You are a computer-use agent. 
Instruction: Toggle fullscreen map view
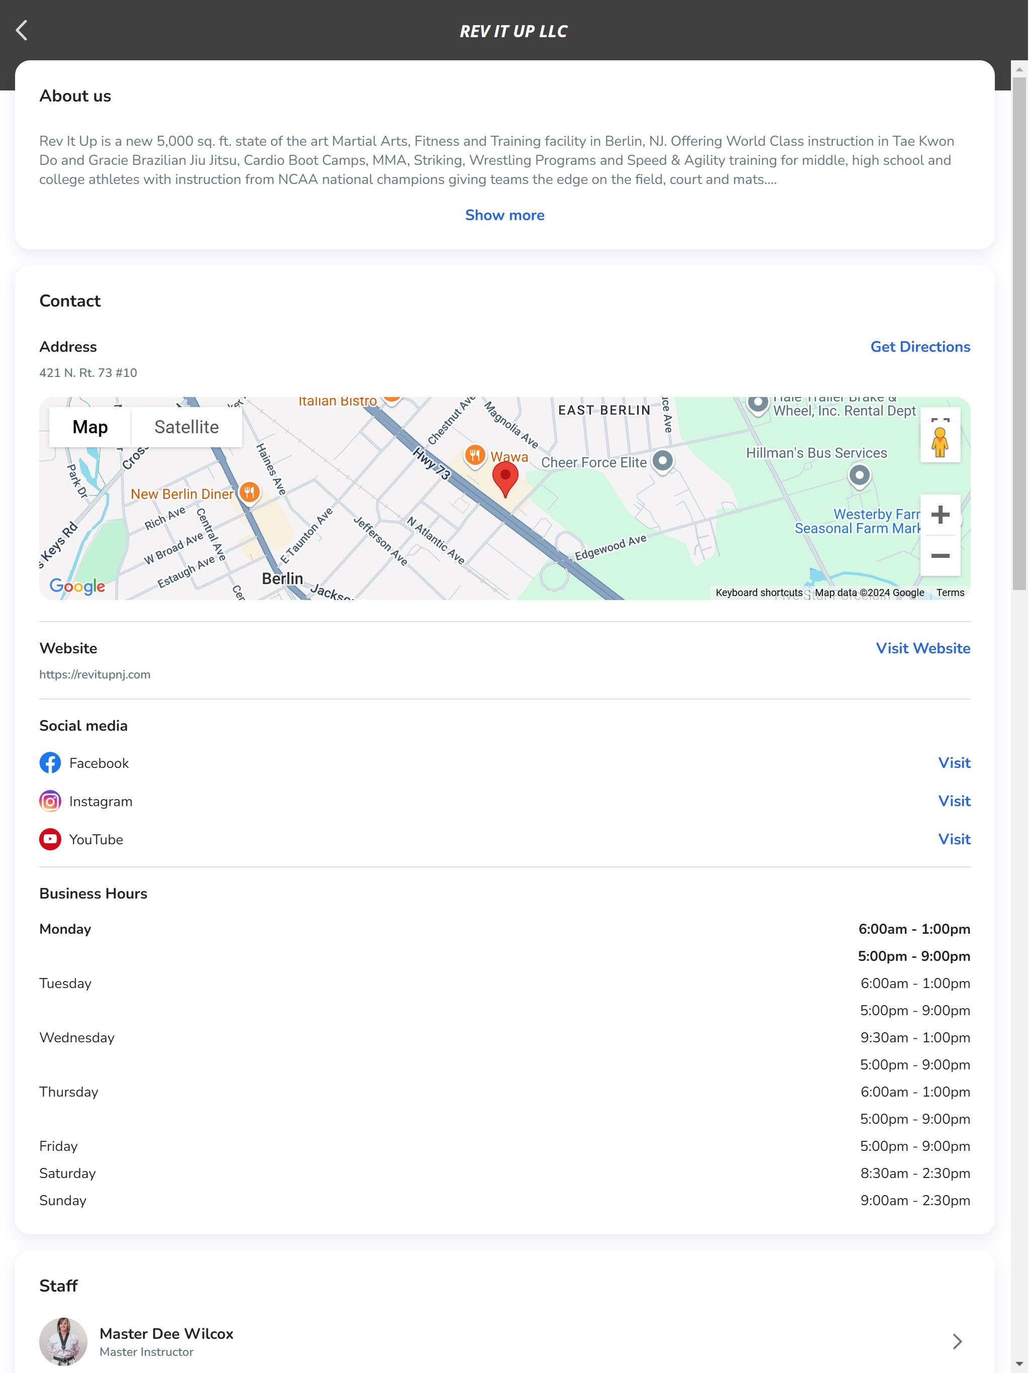coord(940,415)
